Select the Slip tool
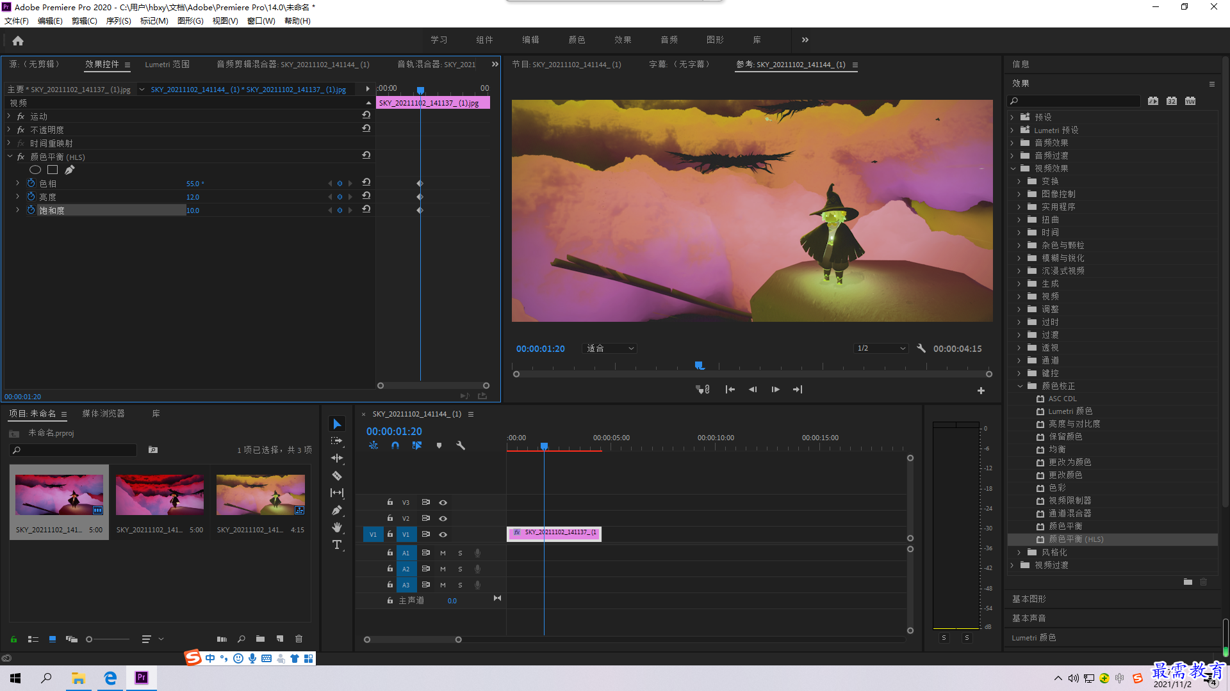 point(337,493)
